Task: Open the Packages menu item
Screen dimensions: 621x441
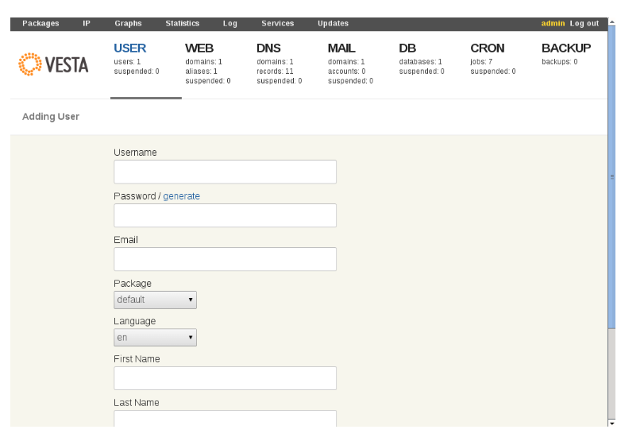Action: coord(40,24)
